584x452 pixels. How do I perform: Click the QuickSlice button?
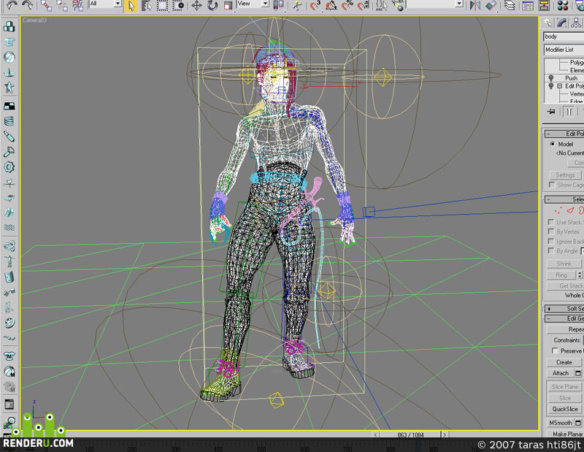tap(564, 409)
